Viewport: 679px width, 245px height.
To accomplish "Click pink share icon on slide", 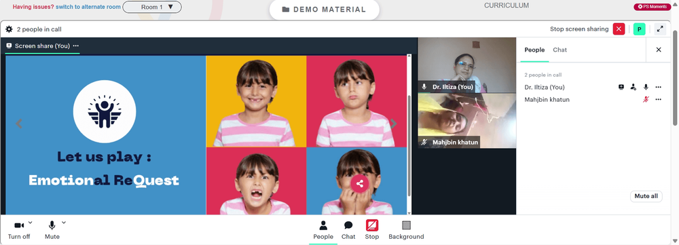I will pos(359,183).
